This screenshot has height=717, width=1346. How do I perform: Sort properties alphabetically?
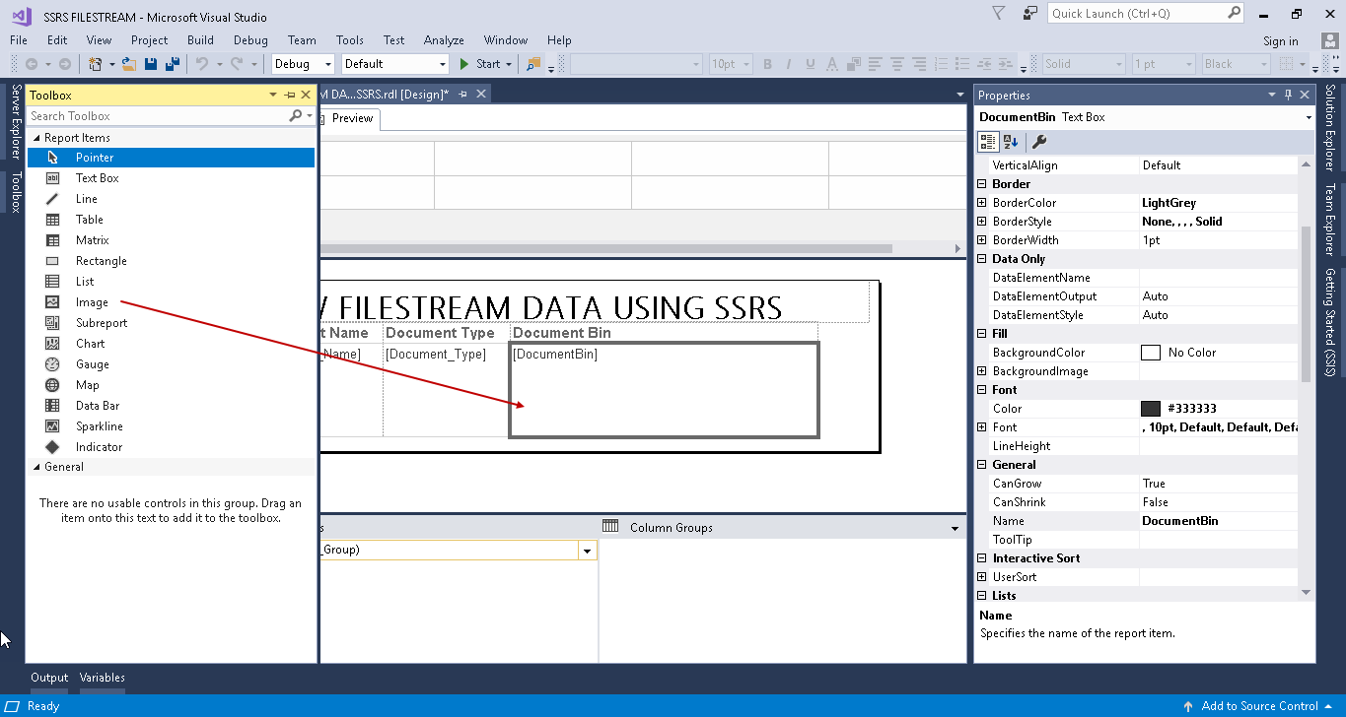point(1011,142)
